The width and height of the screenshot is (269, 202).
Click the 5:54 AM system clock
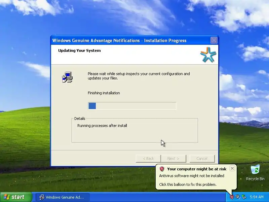point(257,197)
